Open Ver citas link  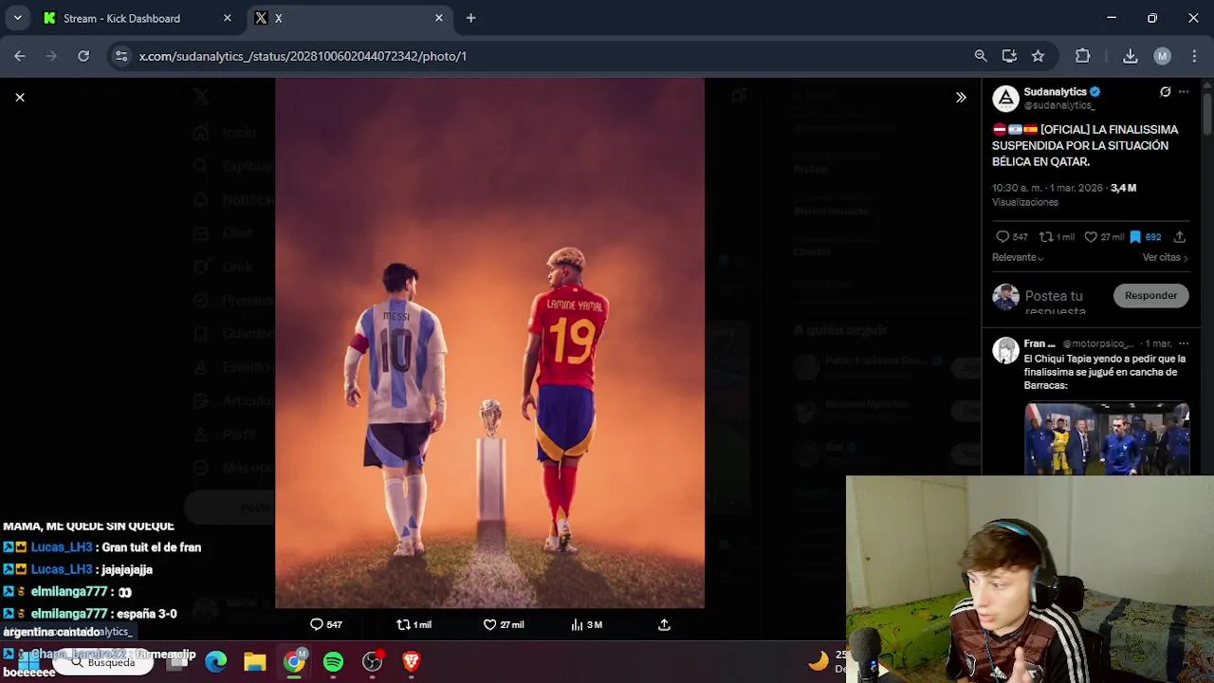(1165, 258)
